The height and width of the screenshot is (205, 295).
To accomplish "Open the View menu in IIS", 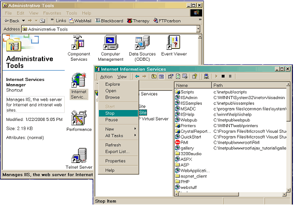I will click(122, 77).
